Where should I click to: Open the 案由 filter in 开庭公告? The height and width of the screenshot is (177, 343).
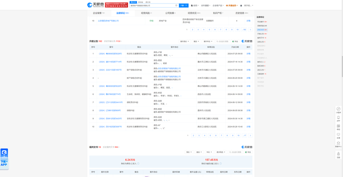[x=196, y=41]
